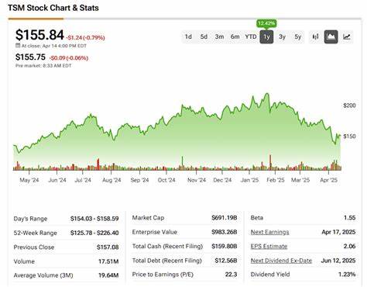Select the 3y time range
Image resolution: width=367 pixels, height=287 pixels.
(x=282, y=36)
